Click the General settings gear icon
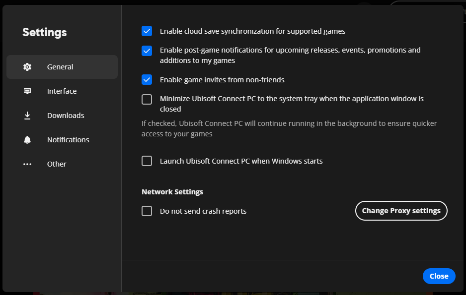The height and width of the screenshot is (295, 466). point(27,66)
